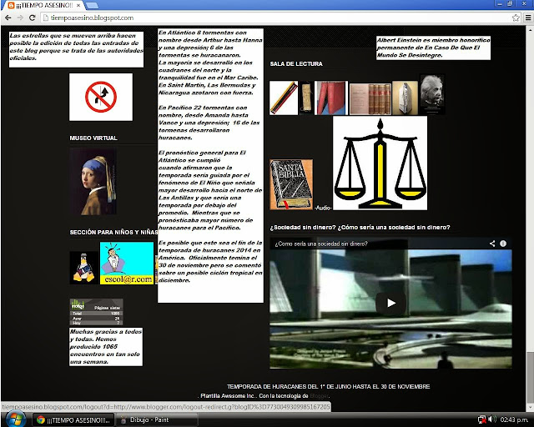
Task: Bookmark this page with the star icon
Action: (x=516, y=18)
